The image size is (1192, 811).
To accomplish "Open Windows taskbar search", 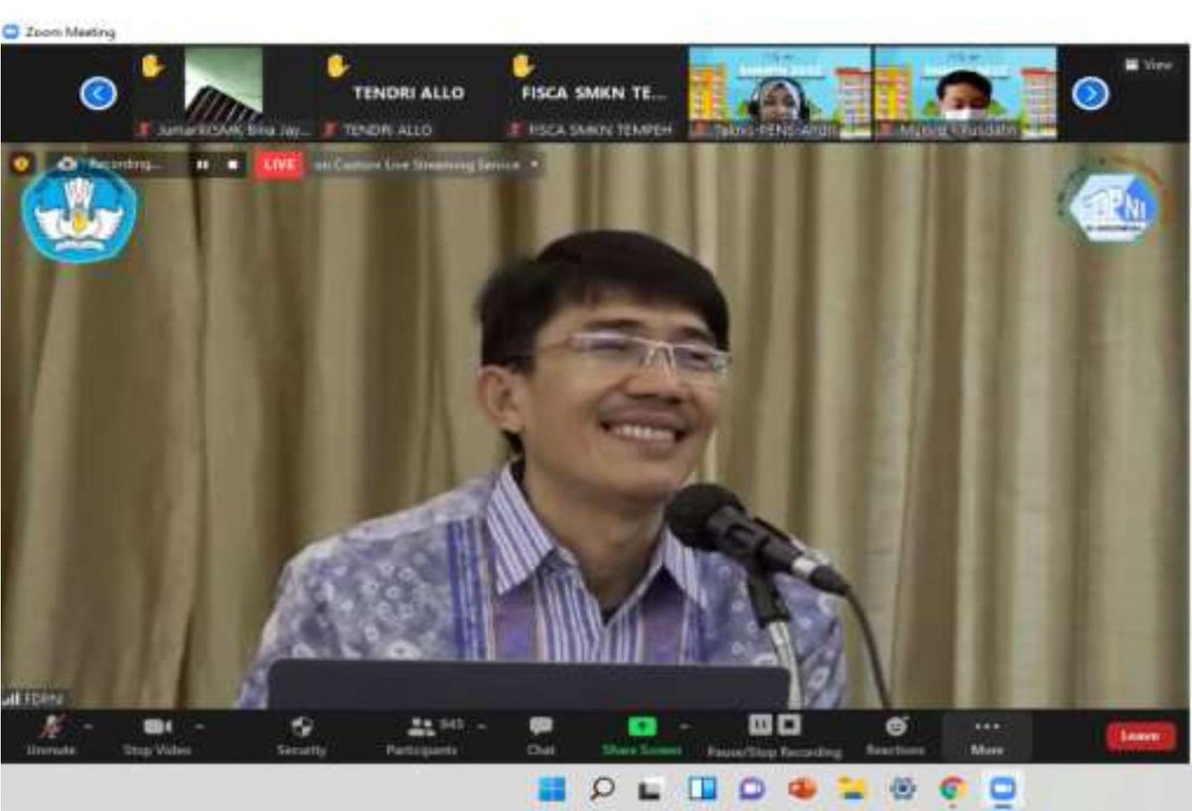I will click(602, 789).
